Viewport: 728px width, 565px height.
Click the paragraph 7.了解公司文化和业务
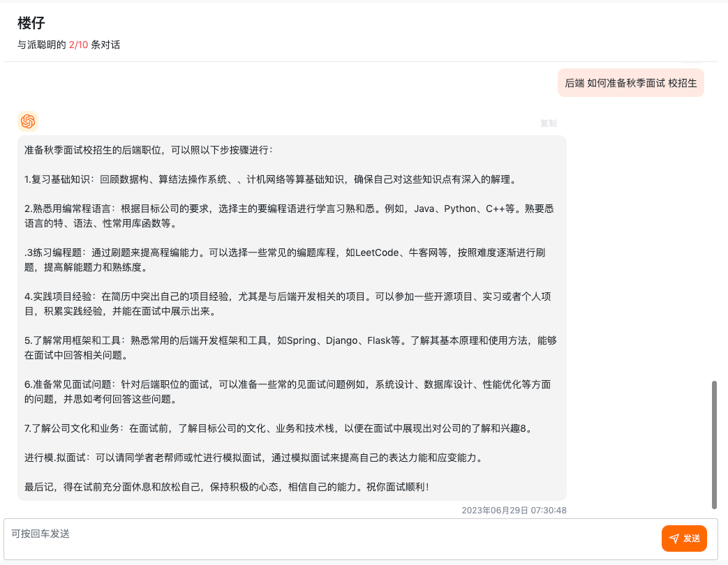coord(280,428)
